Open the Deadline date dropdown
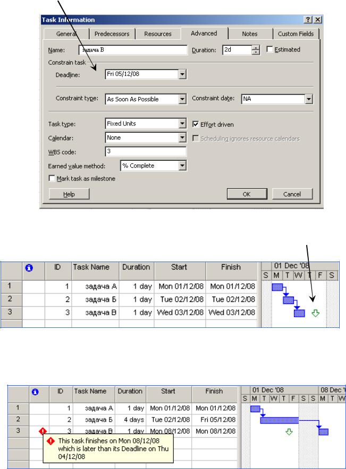Viewport: 346px width, 469px height. [x=182, y=74]
